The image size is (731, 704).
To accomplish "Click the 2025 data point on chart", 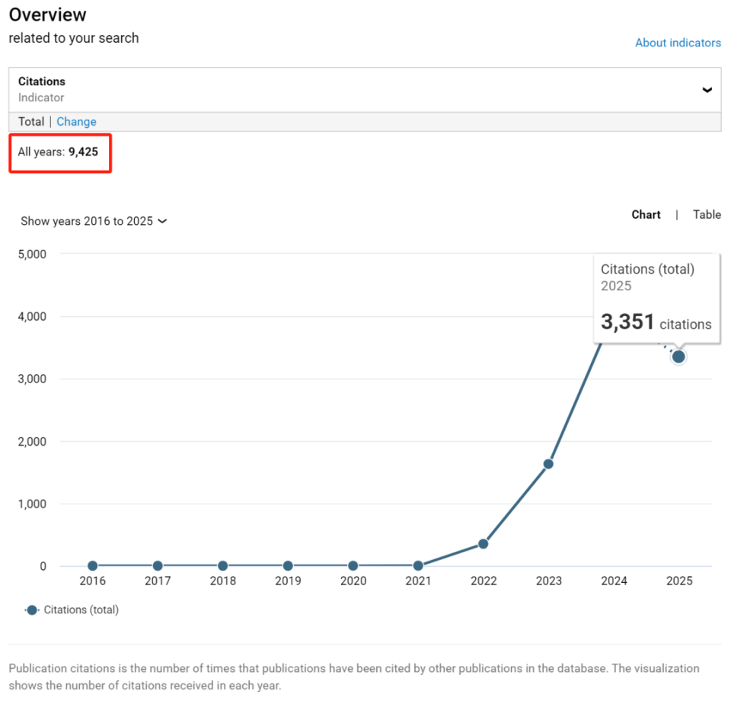I will coord(678,357).
